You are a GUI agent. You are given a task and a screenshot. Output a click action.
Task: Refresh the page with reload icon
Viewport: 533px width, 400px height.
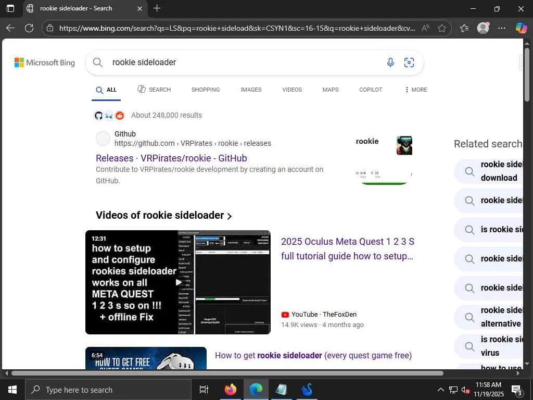[x=29, y=28]
